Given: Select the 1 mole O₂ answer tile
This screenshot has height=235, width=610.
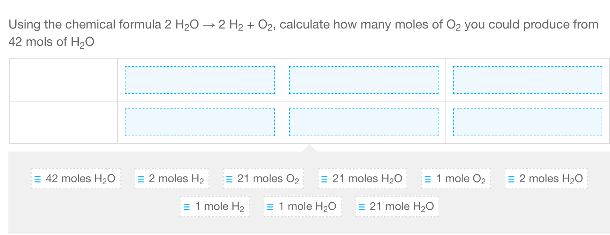Looking at the screenshot, I should [x=455, y=179].
